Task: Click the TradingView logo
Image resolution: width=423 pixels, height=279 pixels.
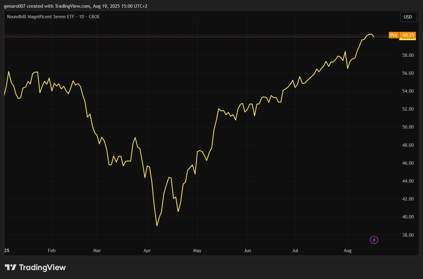Action: pos(35,267)
